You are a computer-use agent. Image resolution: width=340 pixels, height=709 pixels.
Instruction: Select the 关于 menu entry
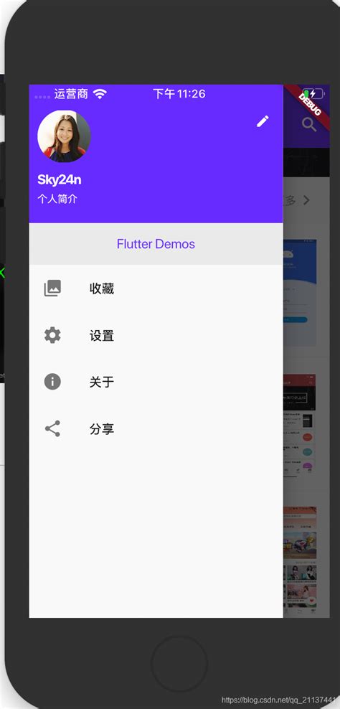[156, 382]
